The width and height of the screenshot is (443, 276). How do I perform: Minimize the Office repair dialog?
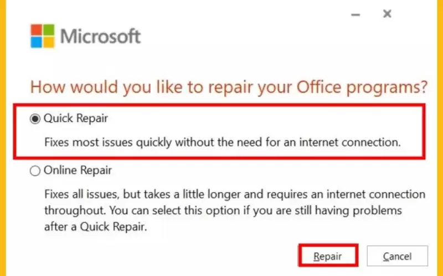[x=356, y=14]
